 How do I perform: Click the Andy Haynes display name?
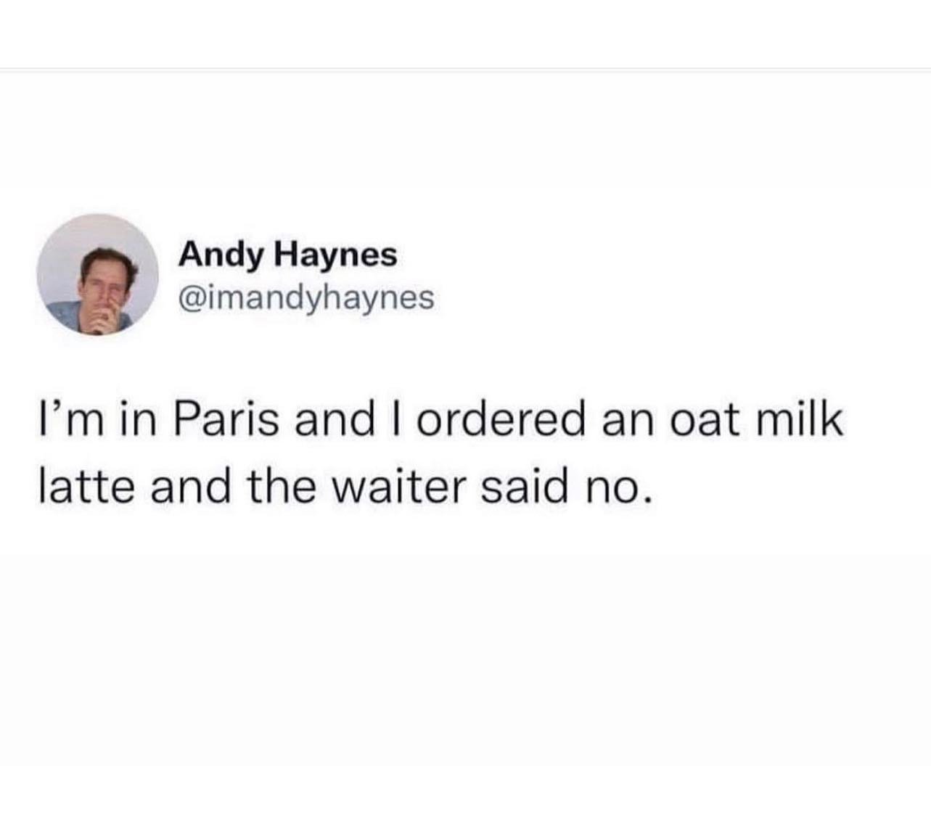click(x=288, y=255)
